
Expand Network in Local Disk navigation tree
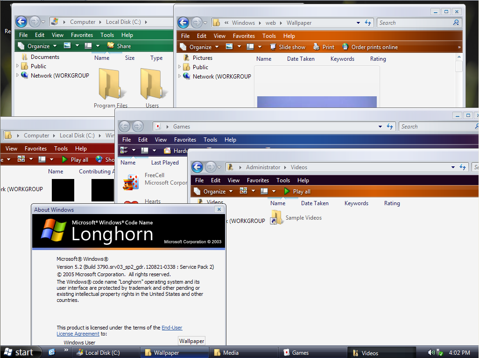pos(17,75)
